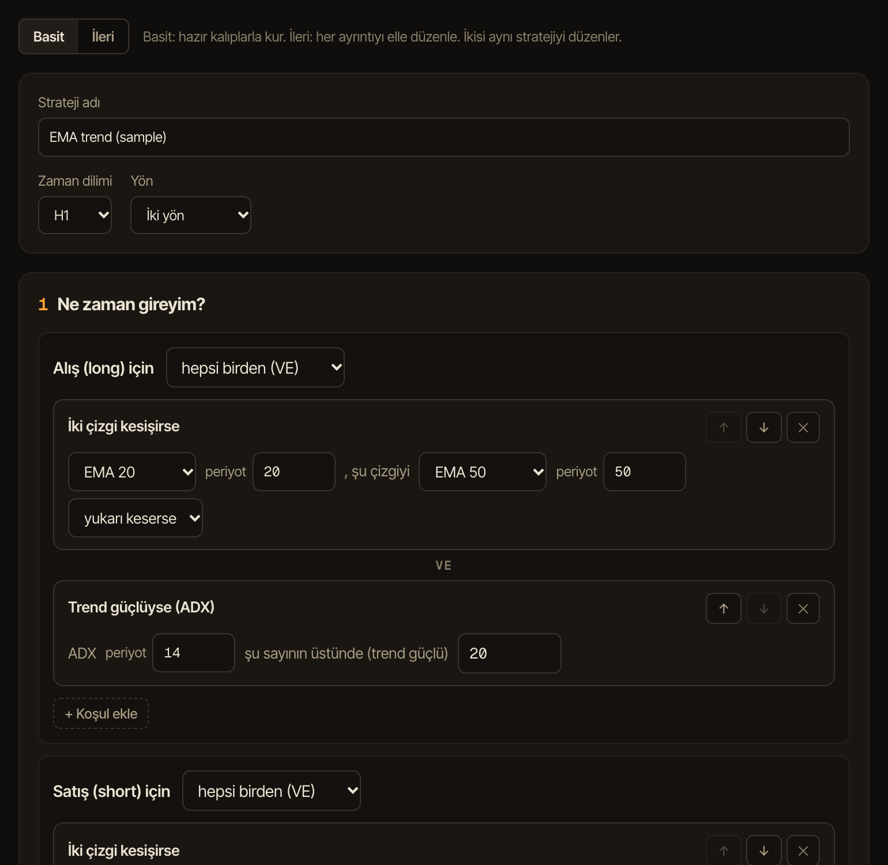888x865 pixels.
Task: Open the EMA 50 line selector
Action: pos(483,472)
